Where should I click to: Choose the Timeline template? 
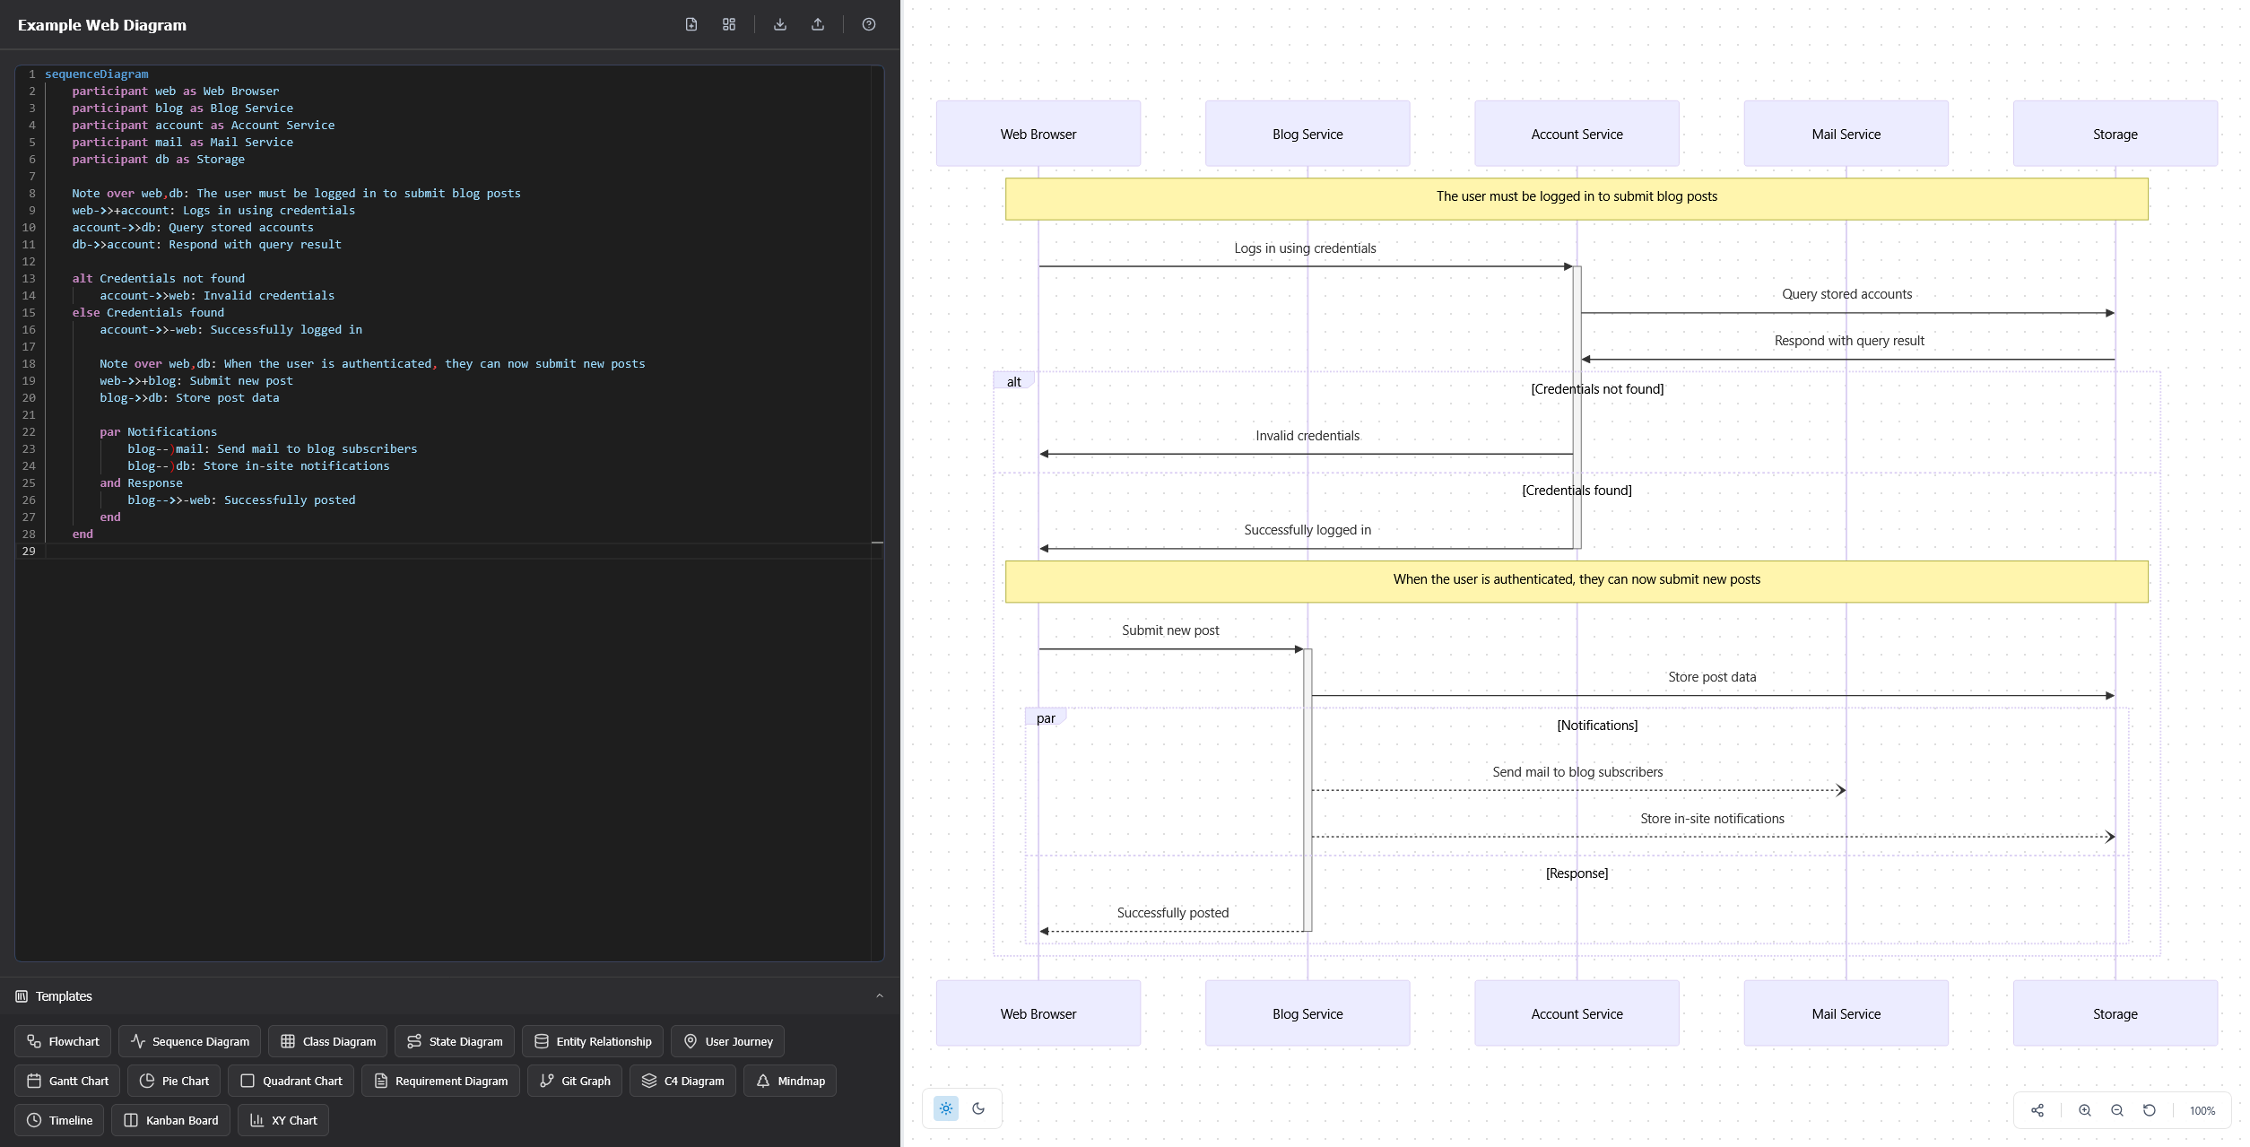[x=59, y=1120]
